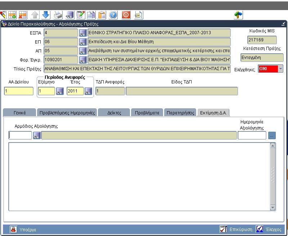Click the pencil/eraser clear icon in toolbar

pos(3,15)
